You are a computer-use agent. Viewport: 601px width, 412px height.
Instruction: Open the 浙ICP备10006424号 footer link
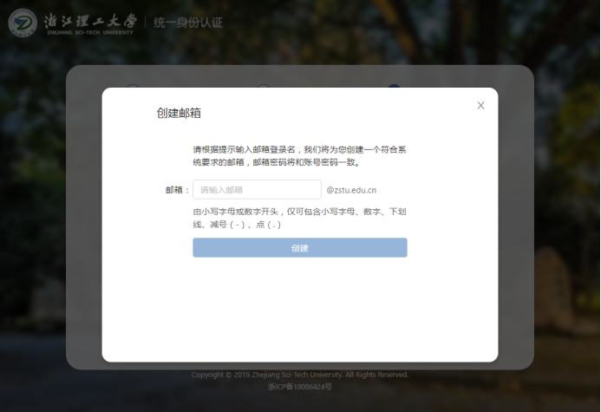(299, 387)
